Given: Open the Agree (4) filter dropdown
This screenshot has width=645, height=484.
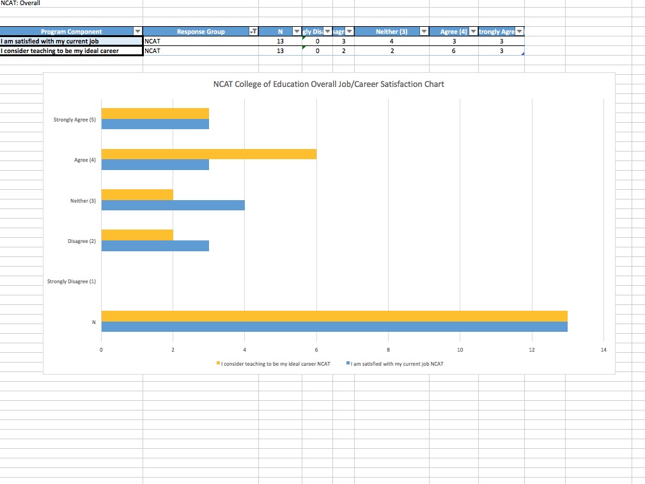Looking at the screenshot, I should tap(474, 31).
